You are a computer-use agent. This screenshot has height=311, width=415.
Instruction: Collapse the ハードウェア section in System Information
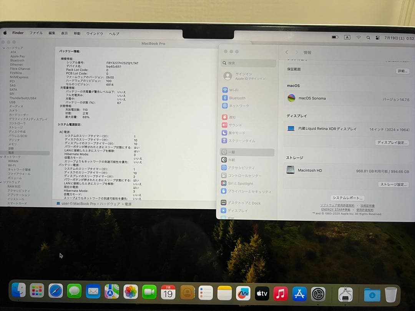click(x=3, y=48)
